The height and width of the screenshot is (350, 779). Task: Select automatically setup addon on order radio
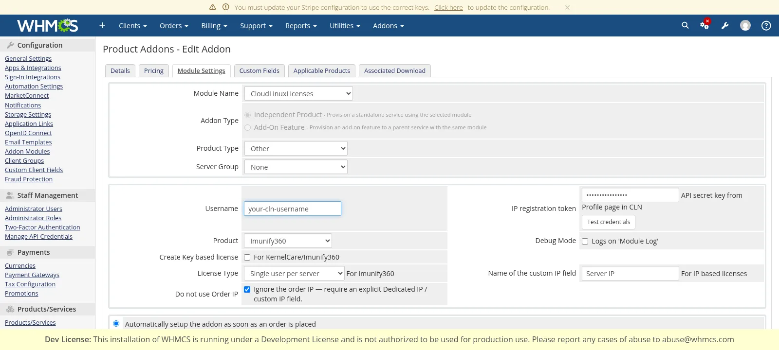(116, 324)
